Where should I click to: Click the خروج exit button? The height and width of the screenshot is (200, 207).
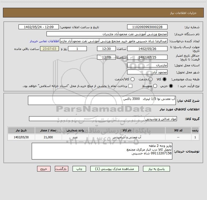point(44,169)
